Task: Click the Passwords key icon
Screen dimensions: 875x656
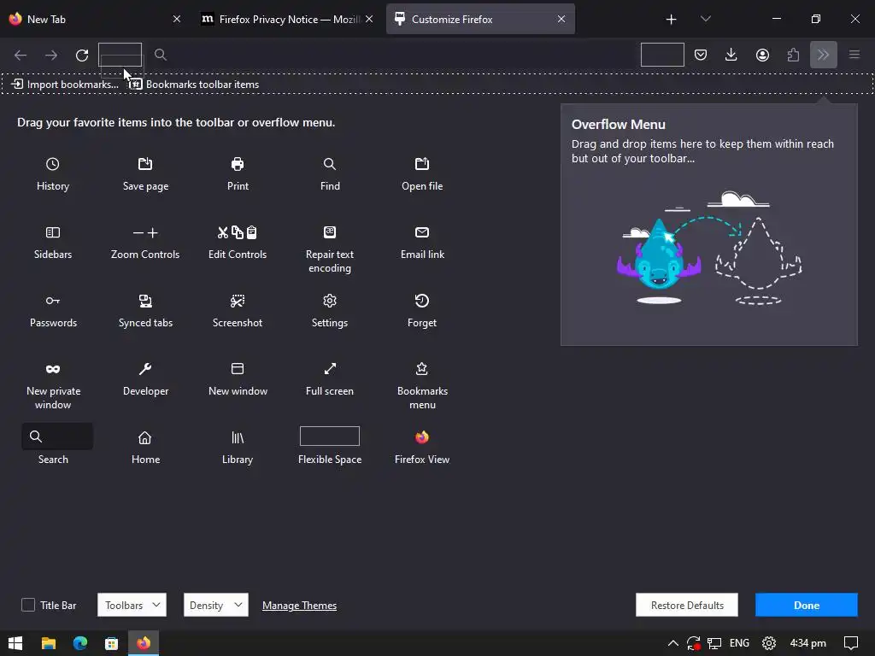Action: pos(52,301)
